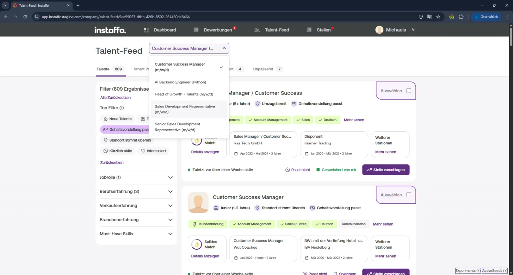Click the Dashboard grid icon
Screen dimensions: 513x275
coord(147,30)
